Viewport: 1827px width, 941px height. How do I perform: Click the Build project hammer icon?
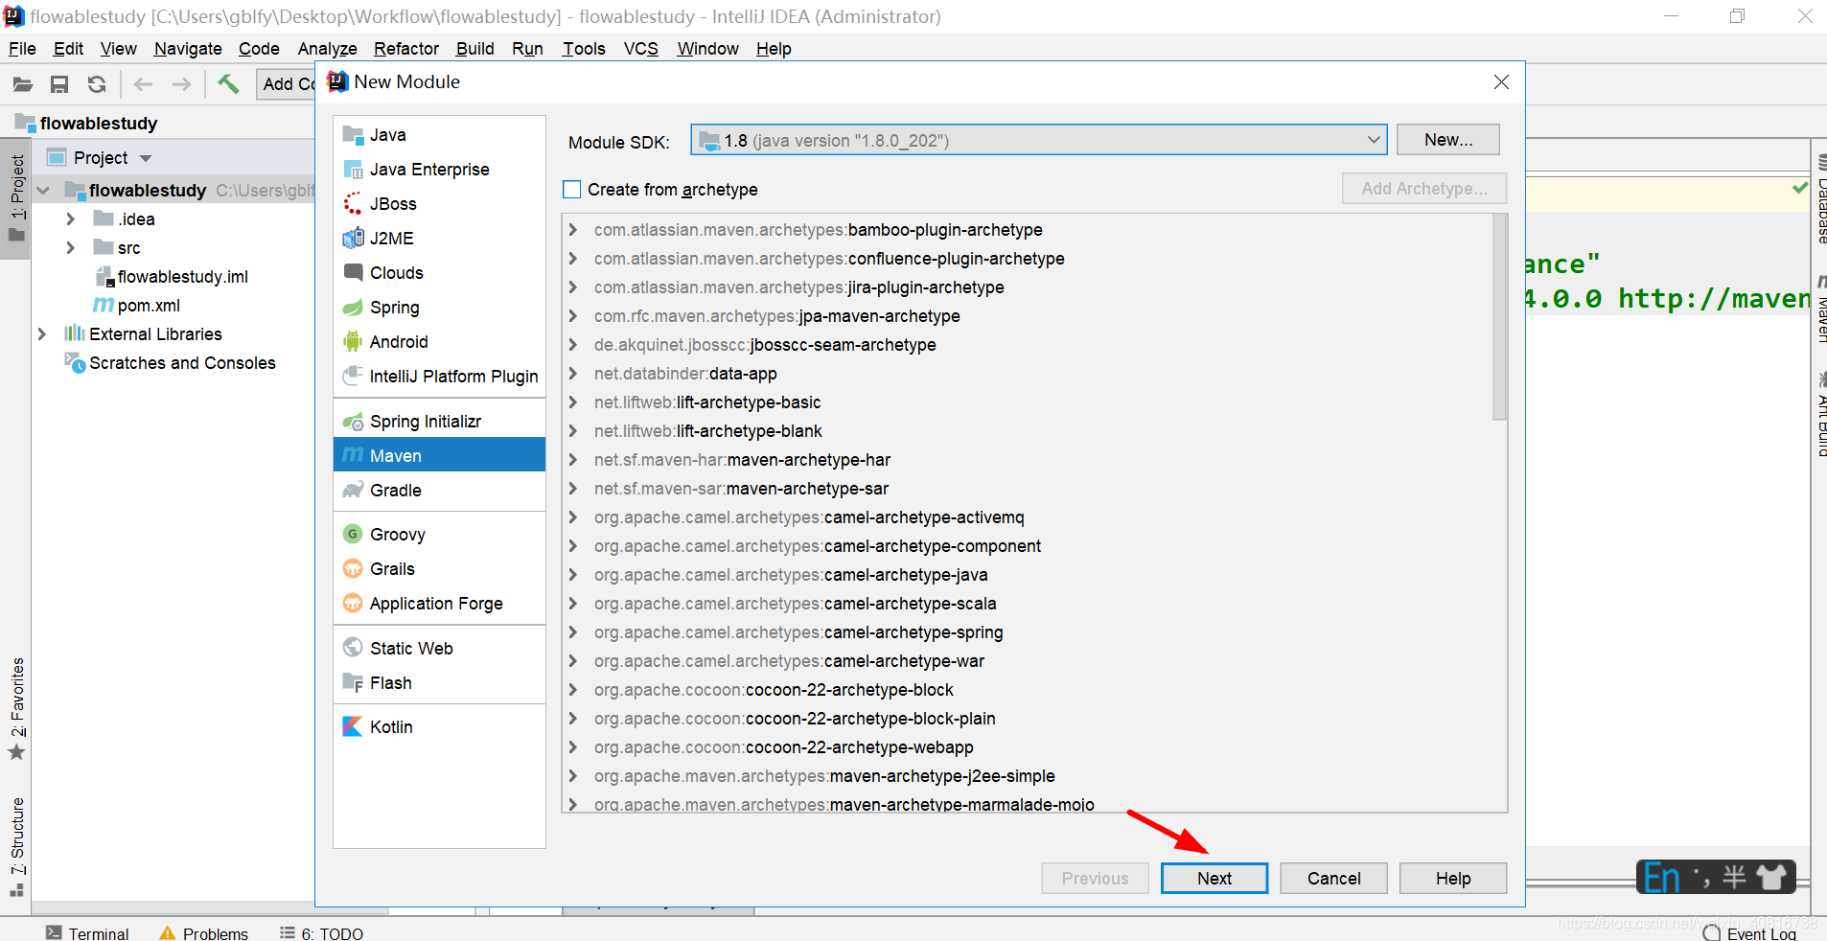(x=228, y=84)
